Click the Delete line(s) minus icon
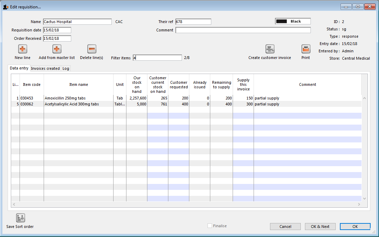 click(92, 49)
